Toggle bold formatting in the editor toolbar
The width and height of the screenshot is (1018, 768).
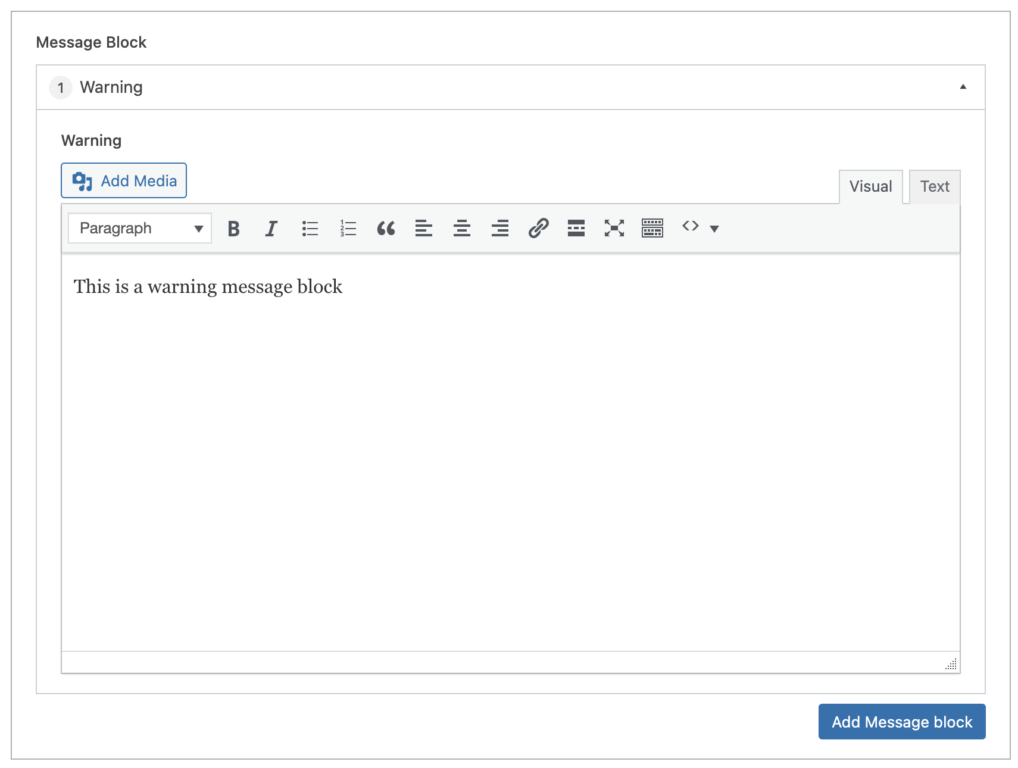pyautogui.click(x=233, y=229)
